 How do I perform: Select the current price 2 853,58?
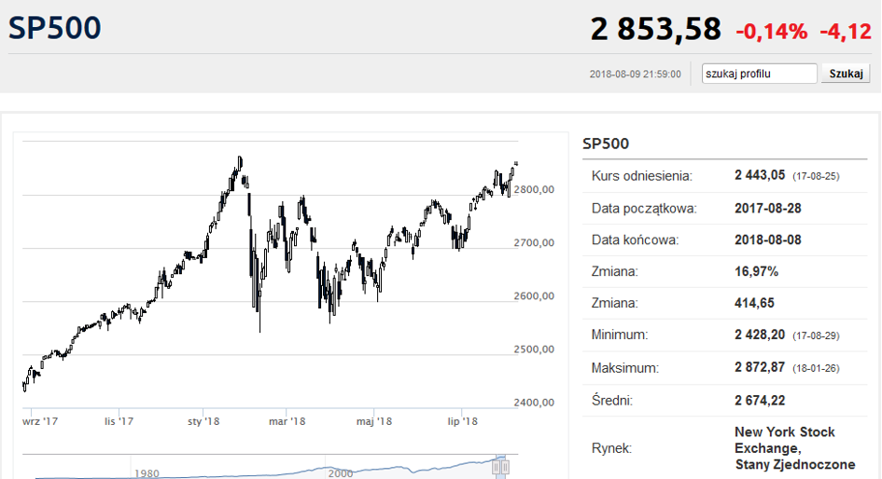point(655,29)
